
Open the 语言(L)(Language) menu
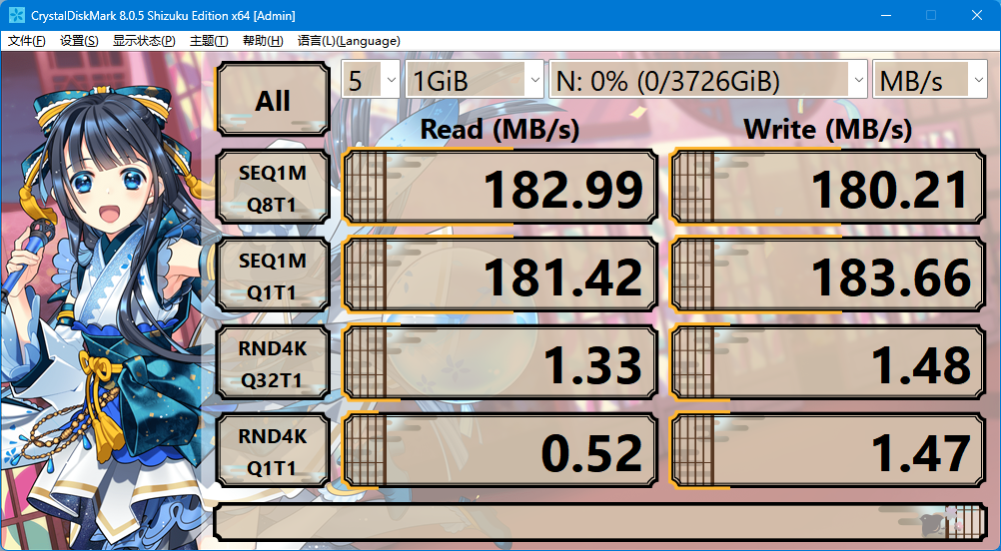[x=349, y=41]
